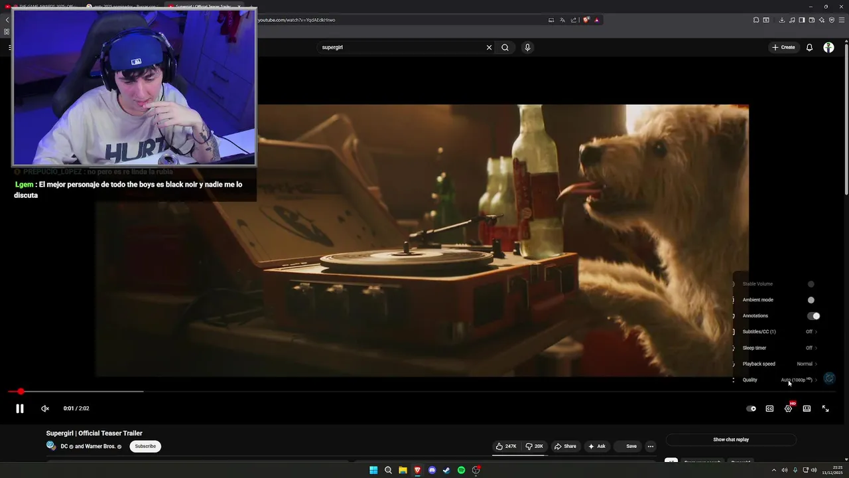This screenshot has width=849, height=478.
Task: Click the share page icon in address bar
Action: tap(574, 20)
